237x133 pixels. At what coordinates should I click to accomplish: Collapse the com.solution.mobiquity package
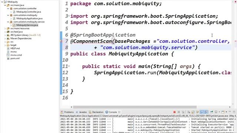[8, 15]
